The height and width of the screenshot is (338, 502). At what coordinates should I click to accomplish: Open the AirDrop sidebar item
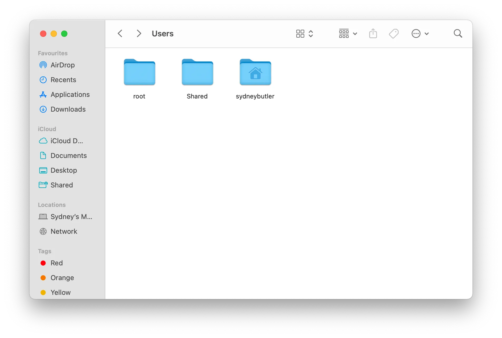(x=63, y=65)
